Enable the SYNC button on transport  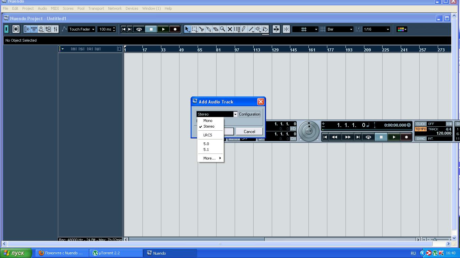[421, 139]
